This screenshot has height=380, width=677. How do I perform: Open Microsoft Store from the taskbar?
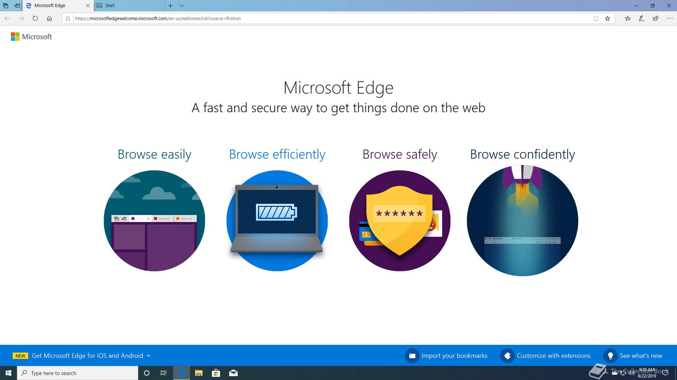point(216,373)
